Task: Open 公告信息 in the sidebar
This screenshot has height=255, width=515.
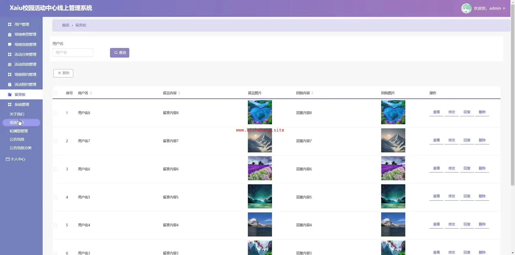Action: pyautogui.click(x=17, y=140)
